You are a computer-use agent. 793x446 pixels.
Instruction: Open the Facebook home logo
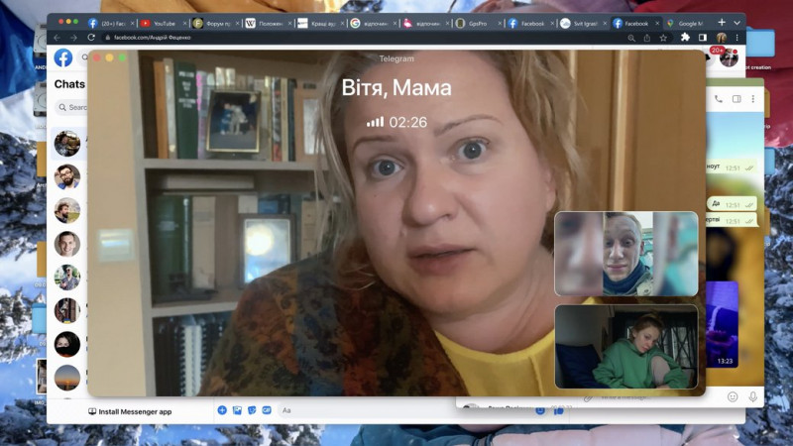click(63, 58)
